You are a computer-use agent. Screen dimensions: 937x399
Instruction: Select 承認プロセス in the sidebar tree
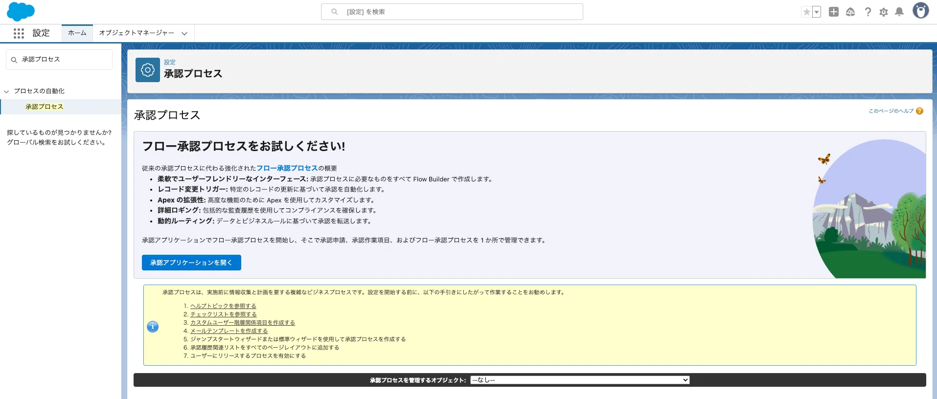[x=45, y=107]
